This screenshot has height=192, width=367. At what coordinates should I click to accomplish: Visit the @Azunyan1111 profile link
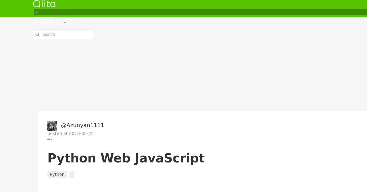83,125
